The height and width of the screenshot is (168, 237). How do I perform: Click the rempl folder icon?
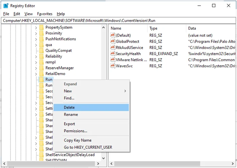coord(42,62)
